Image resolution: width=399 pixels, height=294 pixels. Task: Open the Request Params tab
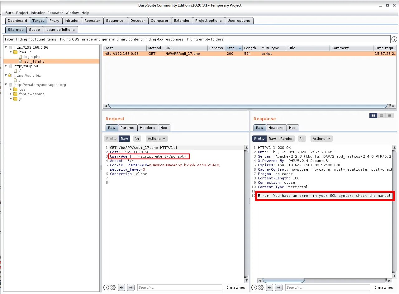click(127, 128)
